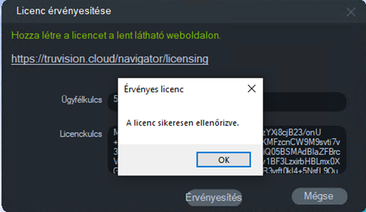Click the green 'Hozza létre a licencet' instruction text
The height and width of the screenshot is (212, 366).
116,36
